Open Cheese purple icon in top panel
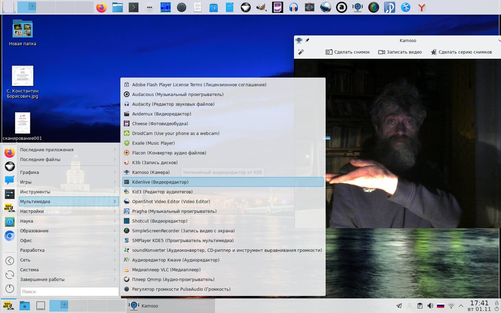This screenshot has width=501, height=313. pyautogui.click(x=277, y=7)
